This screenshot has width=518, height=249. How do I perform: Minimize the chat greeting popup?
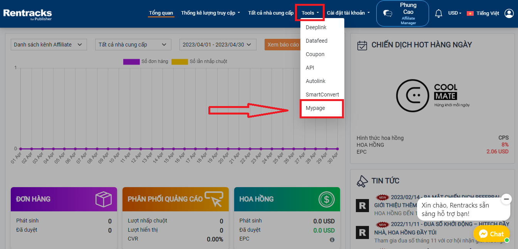(x=507, y=199)
